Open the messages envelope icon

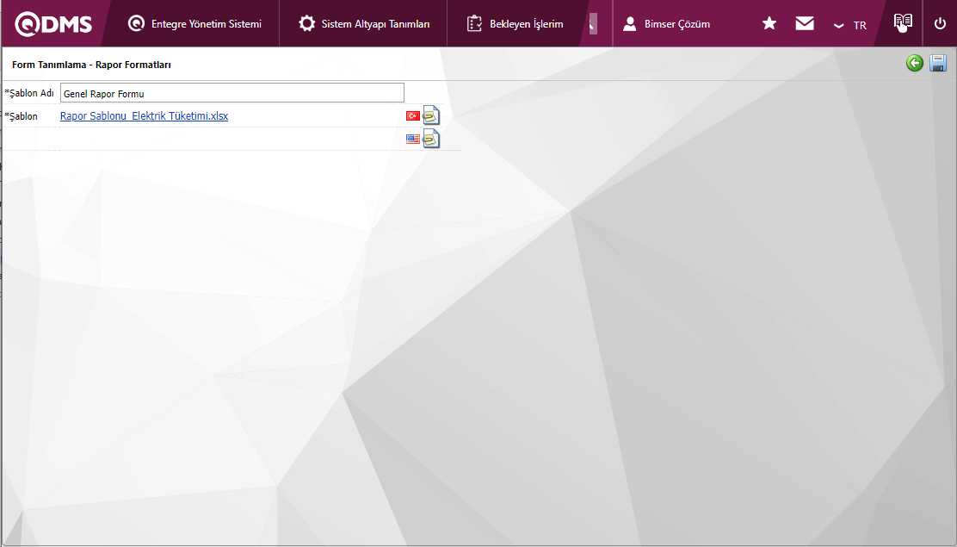pyautogui.click(x=805, y=23)
